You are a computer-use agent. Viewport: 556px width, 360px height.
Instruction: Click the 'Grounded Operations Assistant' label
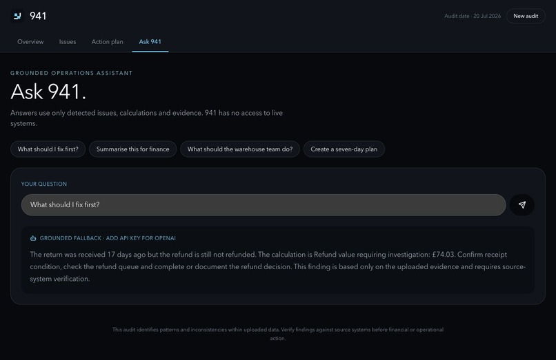(x=71, y=73)
